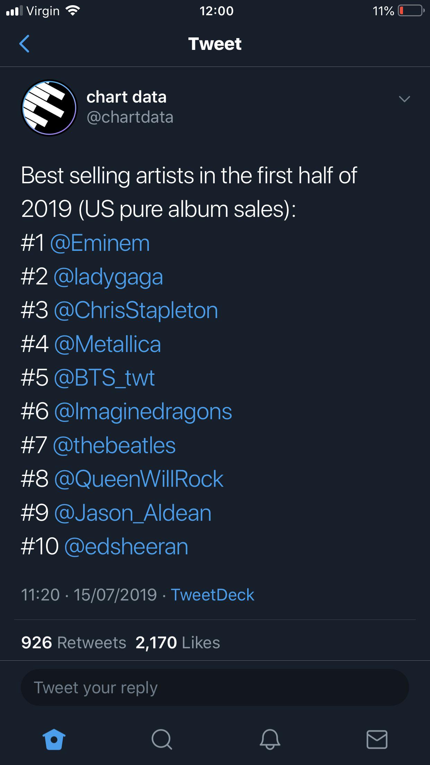Visit @BTS_twt's profile
The width and height of the screenshot is (430, 765).
(x=105, y=378)
